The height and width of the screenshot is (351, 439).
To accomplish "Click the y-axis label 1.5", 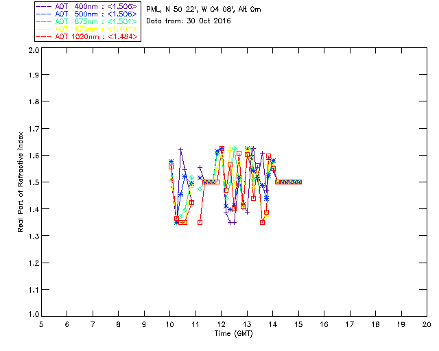I will tap(34, 182).
